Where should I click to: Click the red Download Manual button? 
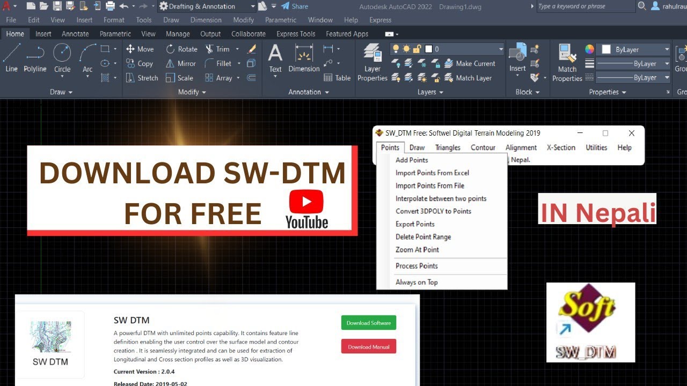pyautogui.click(x=368, y=347)
